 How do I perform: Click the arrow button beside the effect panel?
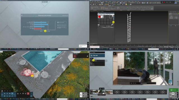[x=106, y=61]
